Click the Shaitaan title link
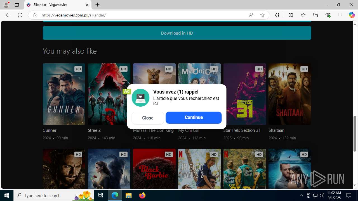This screenshot has width=358, height=201. (x=276, y=130)
